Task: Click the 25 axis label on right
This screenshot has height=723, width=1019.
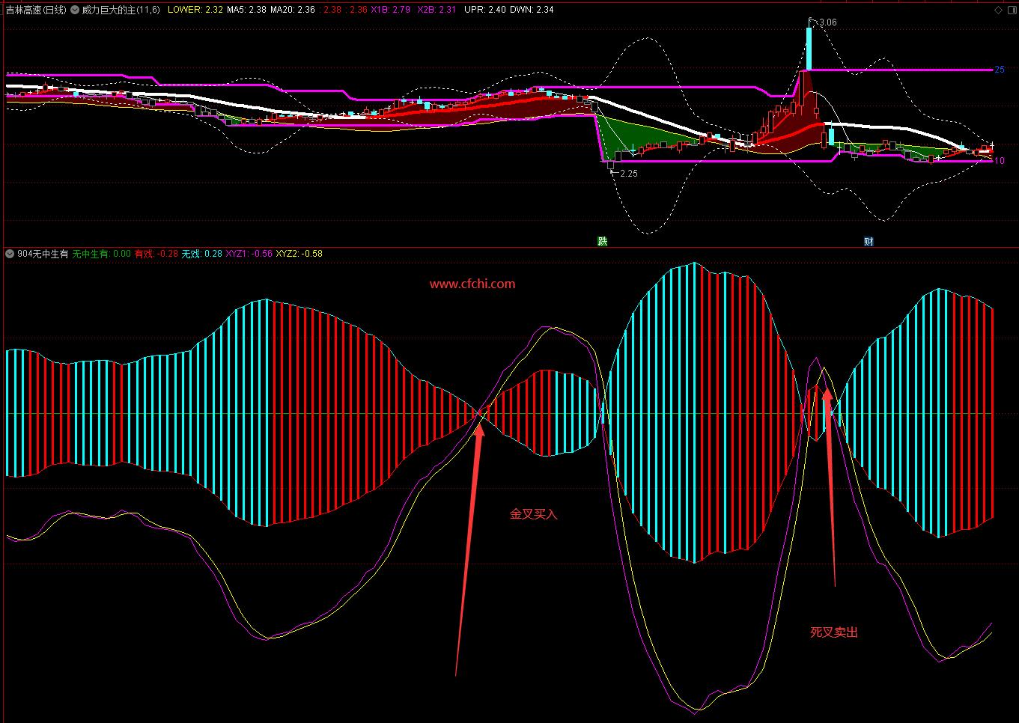Action: pos(1000,70)
